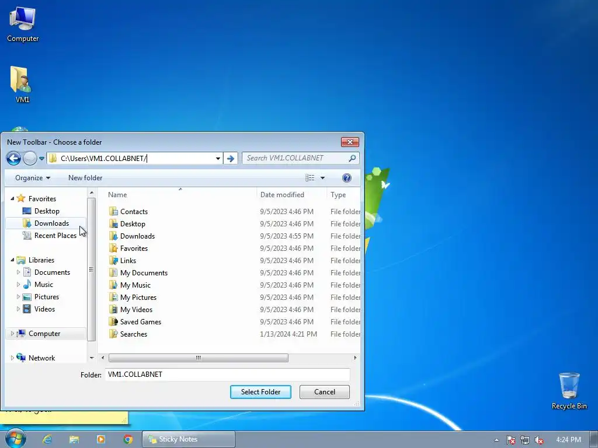Viewport: 598px width, 448px height.
Task: Select the Favorites folder in file list
Action: click(x=134, y=249)
